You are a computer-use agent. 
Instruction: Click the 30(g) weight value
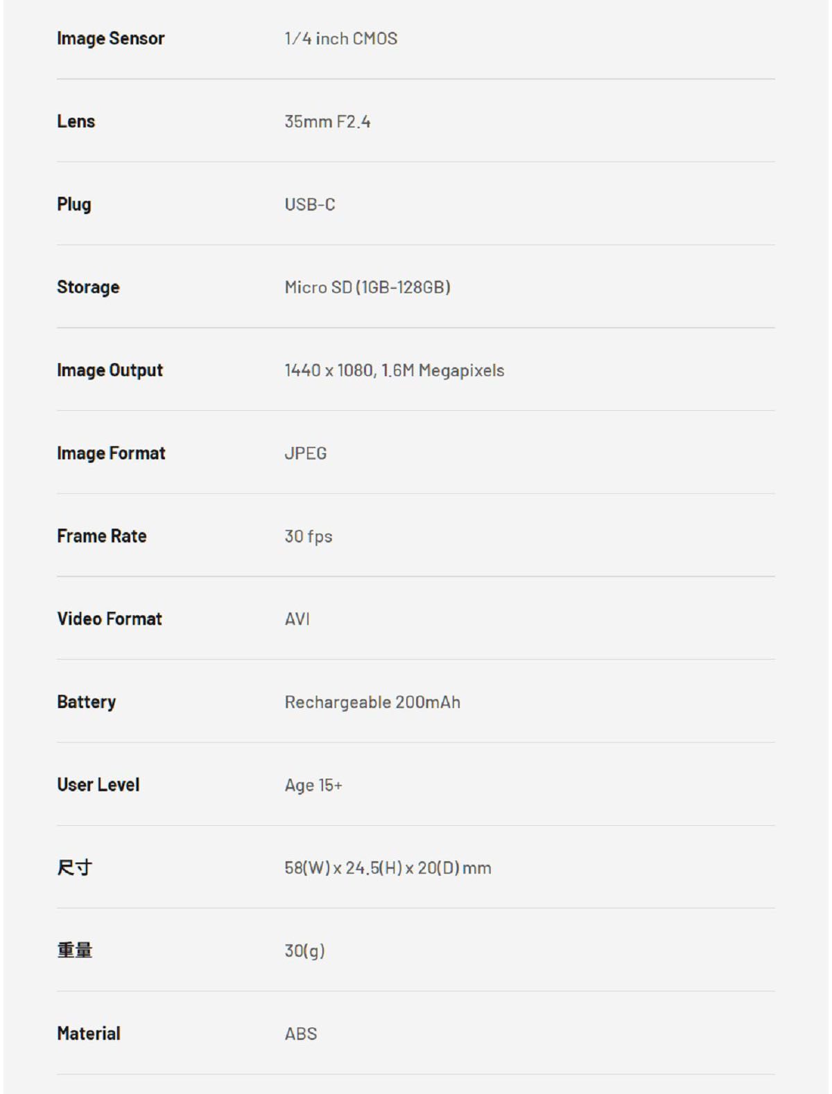(304, 951)
